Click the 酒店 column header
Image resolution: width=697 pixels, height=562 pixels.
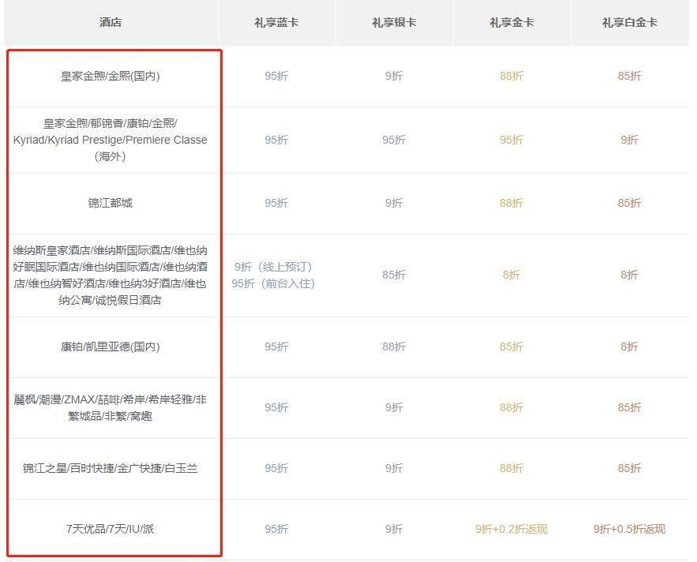(111, 22)
